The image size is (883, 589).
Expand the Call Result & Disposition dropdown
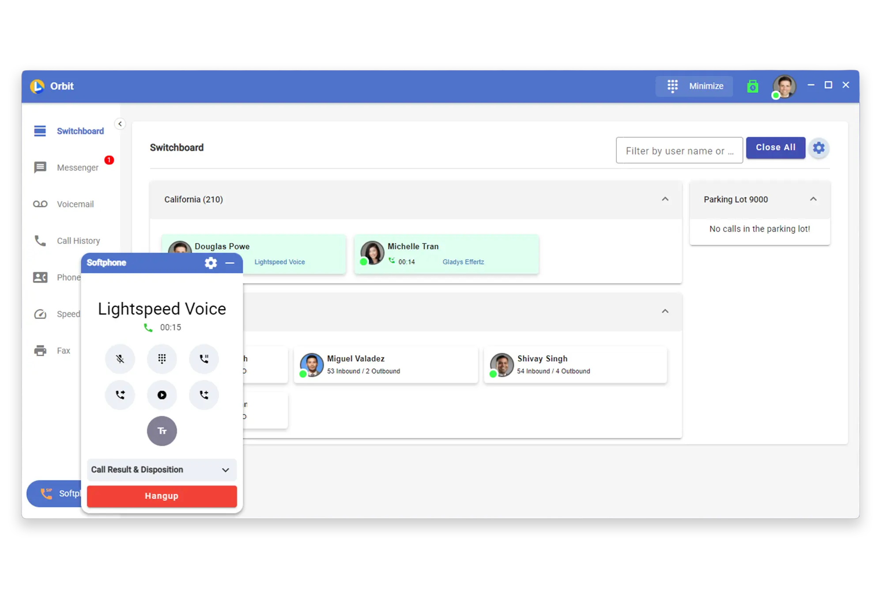click(162, 470)
